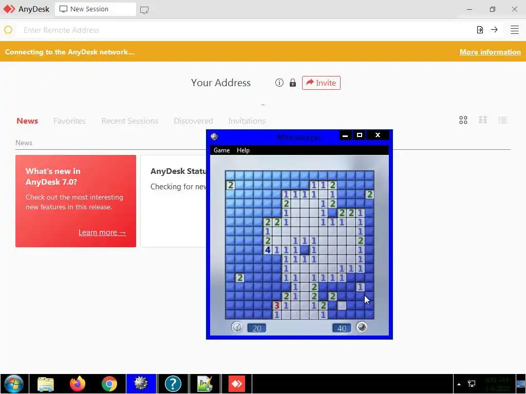Image resolution: width=526 pixels, height=394 pixels.
Task: Click the Show Desktop button
Action: coord(521,384)
